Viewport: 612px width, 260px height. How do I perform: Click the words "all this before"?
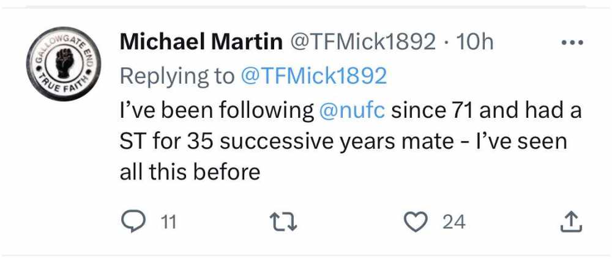(190, 173)
